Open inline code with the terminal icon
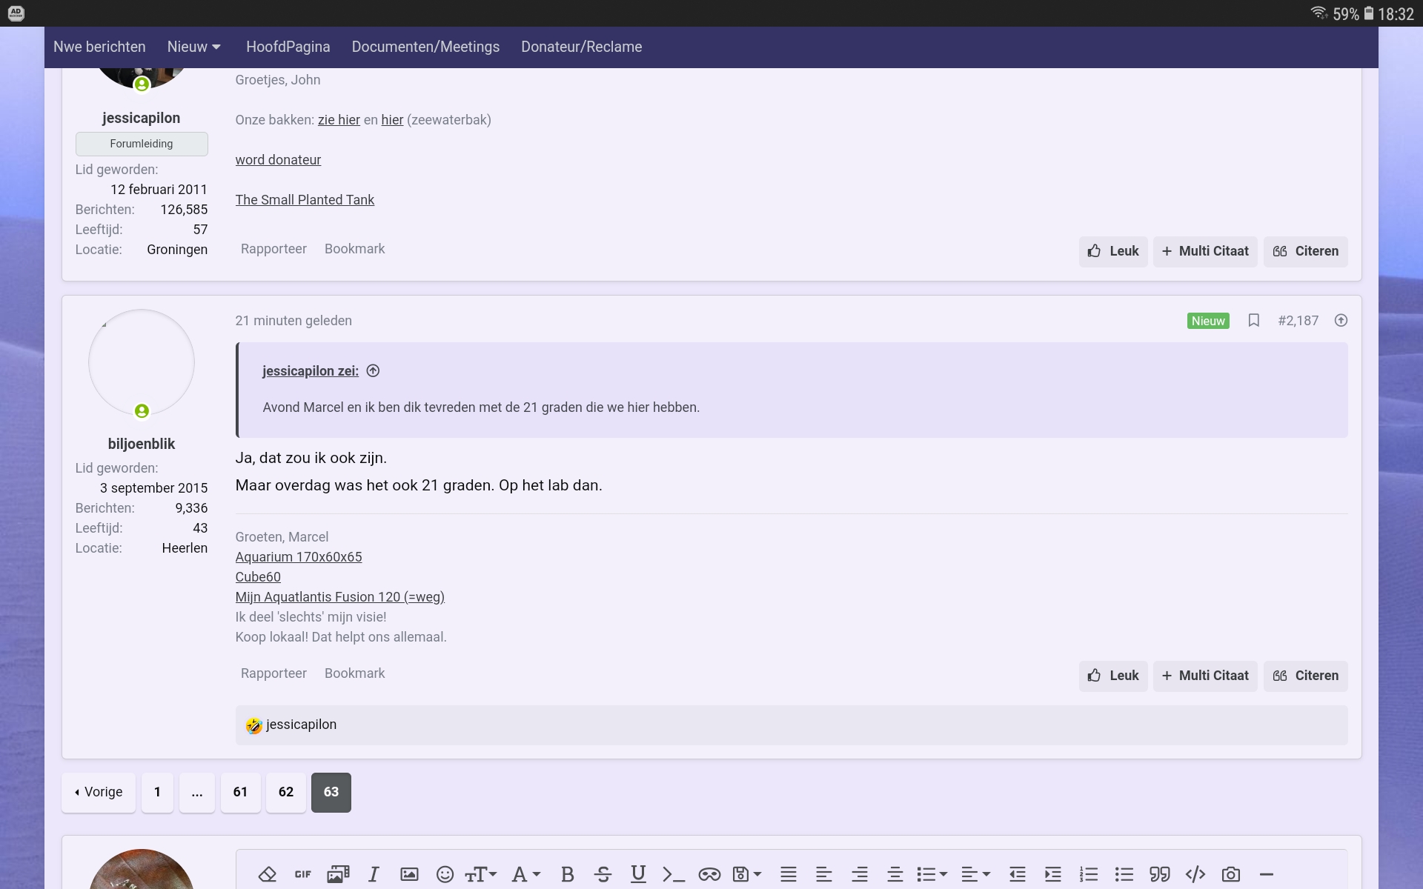Screen dimensions: 1423x889 [x=673, y=874]
